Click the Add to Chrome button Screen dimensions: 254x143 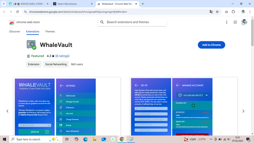[211, 45]
